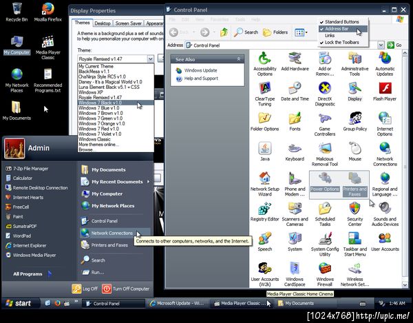Image resolution: width=413 pixels, height=323 pixels.
Task: Click inside the Control Panel address field
Action: coord(281,45)
